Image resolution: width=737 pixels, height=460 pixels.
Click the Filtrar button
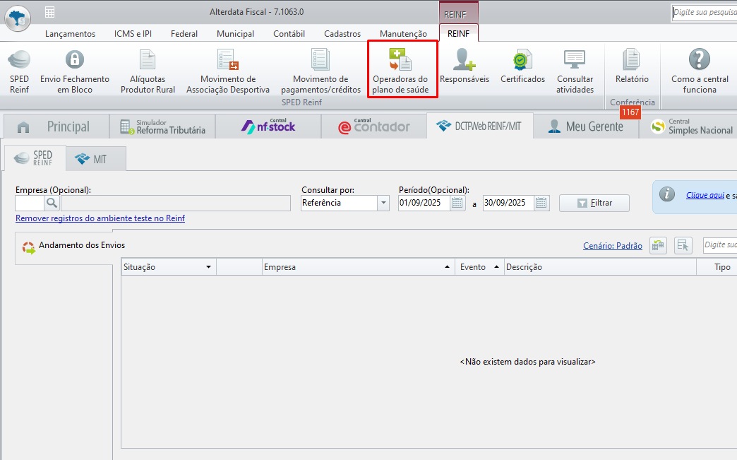click(594, 204)
